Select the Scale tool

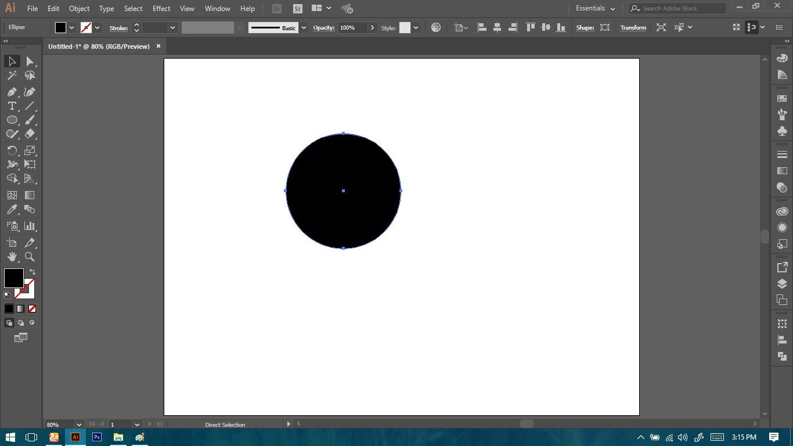[x=30, y=150]
